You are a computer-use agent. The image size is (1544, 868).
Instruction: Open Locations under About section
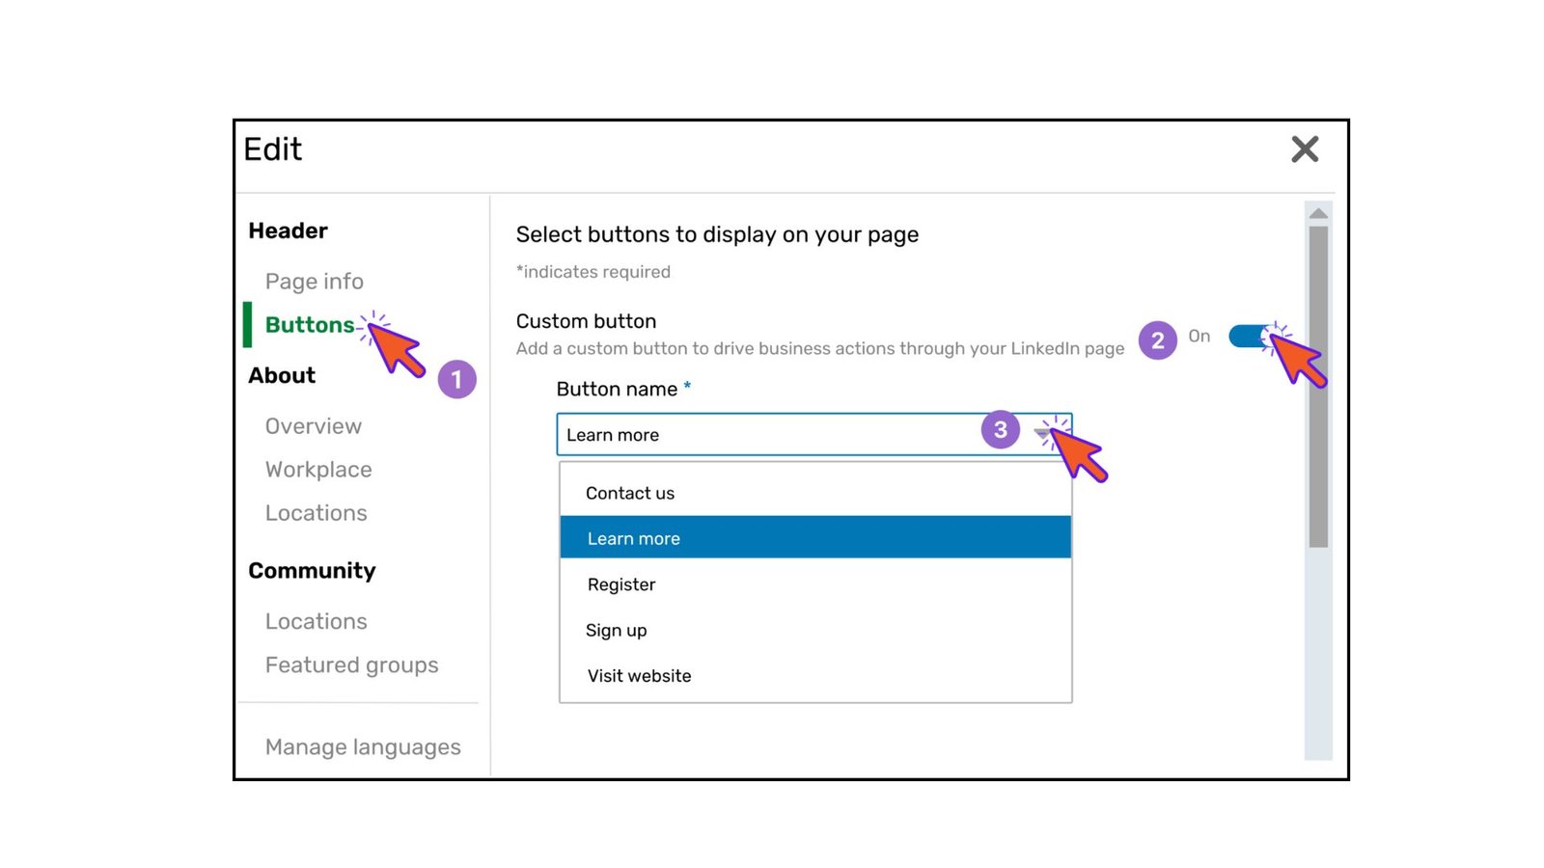pyautogui.click(x=317, y=513)
